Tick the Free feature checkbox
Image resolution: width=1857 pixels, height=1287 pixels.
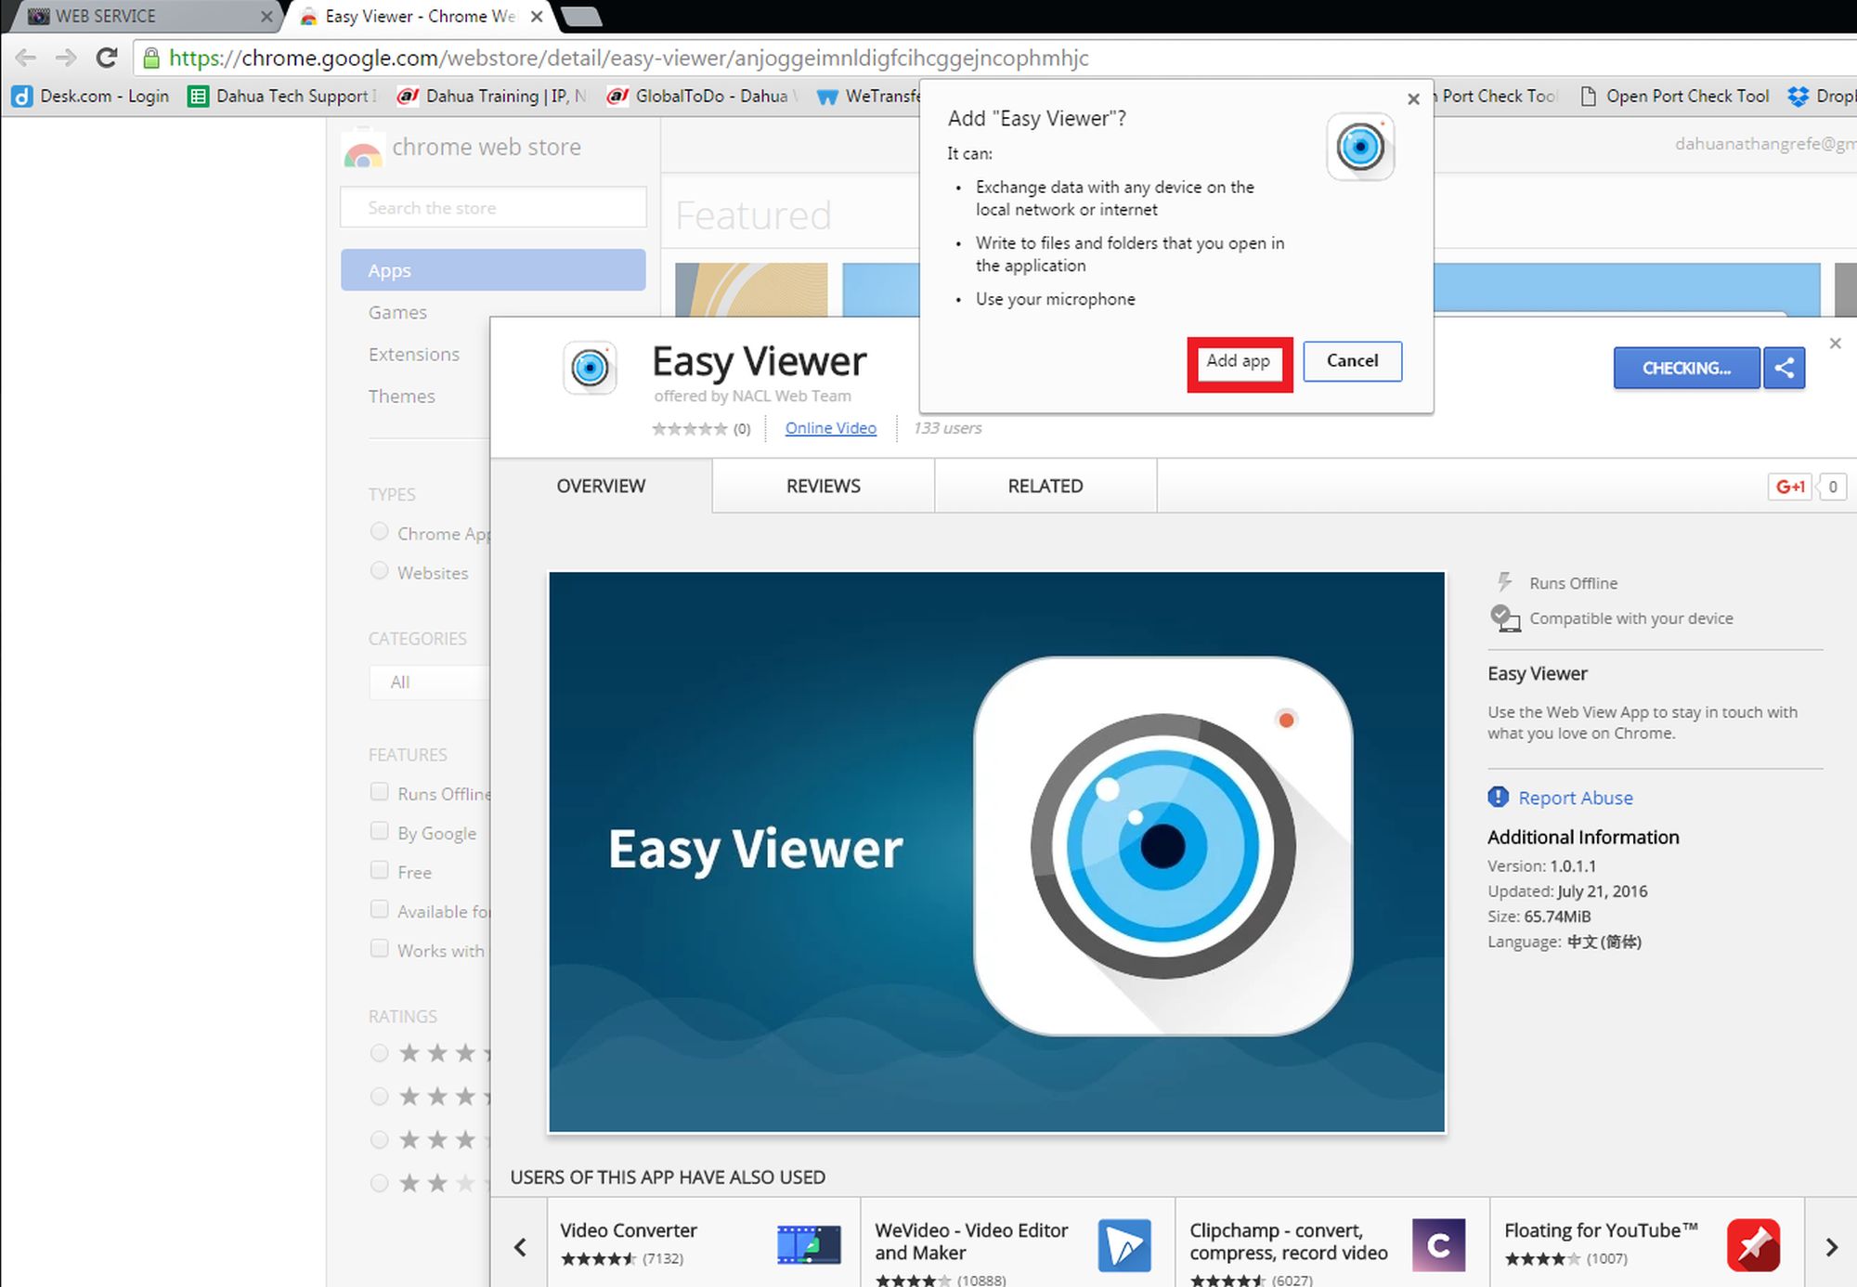pos(379,870)
